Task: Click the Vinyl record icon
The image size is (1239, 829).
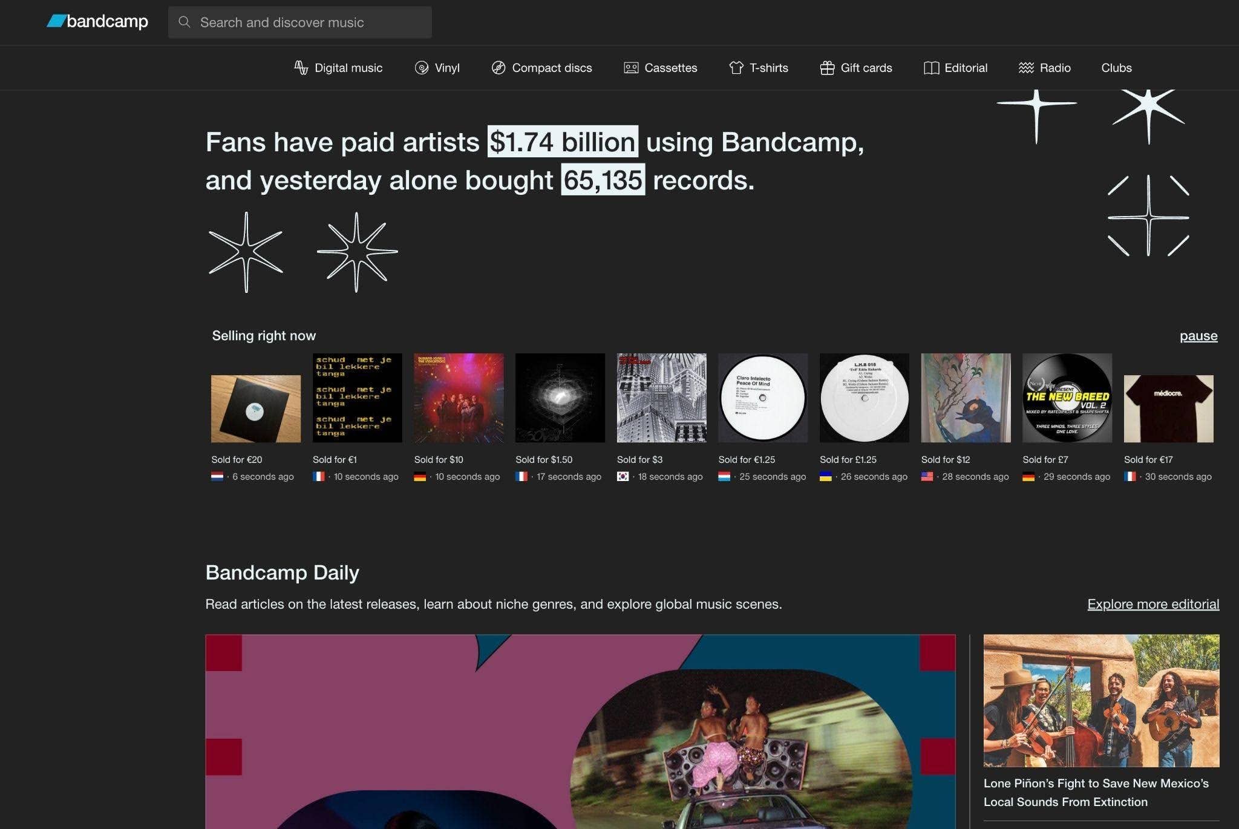Action: pyautogui.click(x=422, y=68)
